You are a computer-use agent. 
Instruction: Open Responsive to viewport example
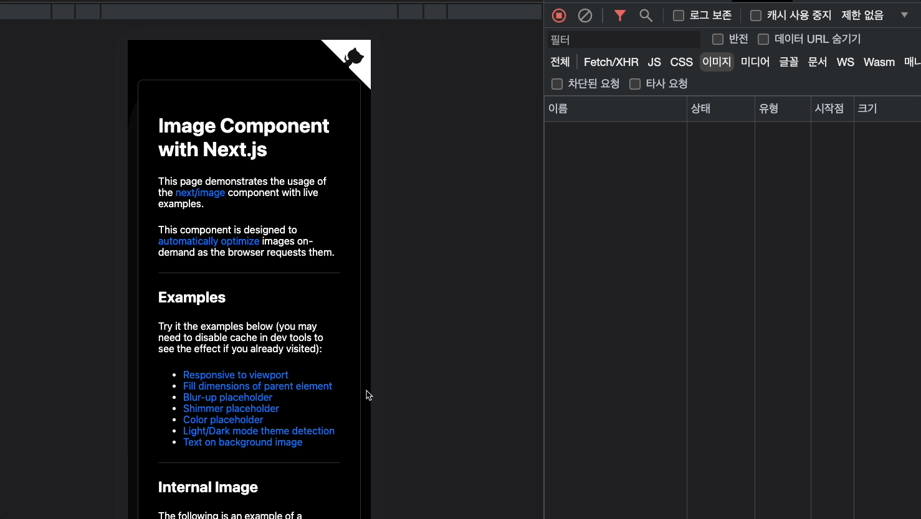(236, 375)
